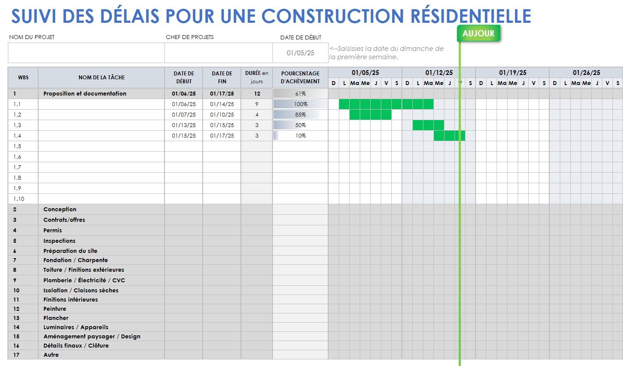Select end date 01/17/25 of task 1,4
Screen dimensions: 623x366
[222, 136]
